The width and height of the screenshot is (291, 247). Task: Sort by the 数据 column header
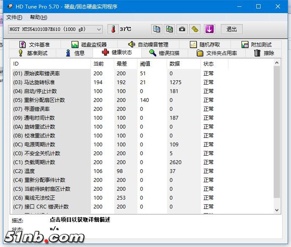(184, 63)
